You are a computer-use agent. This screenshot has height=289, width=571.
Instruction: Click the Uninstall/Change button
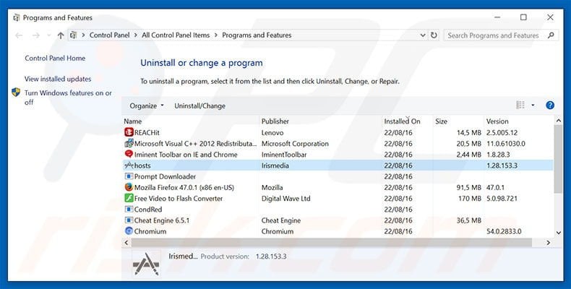[x=199, y=105]
